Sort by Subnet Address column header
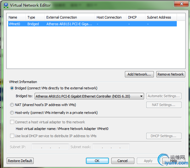 click(x=161, y=17)
